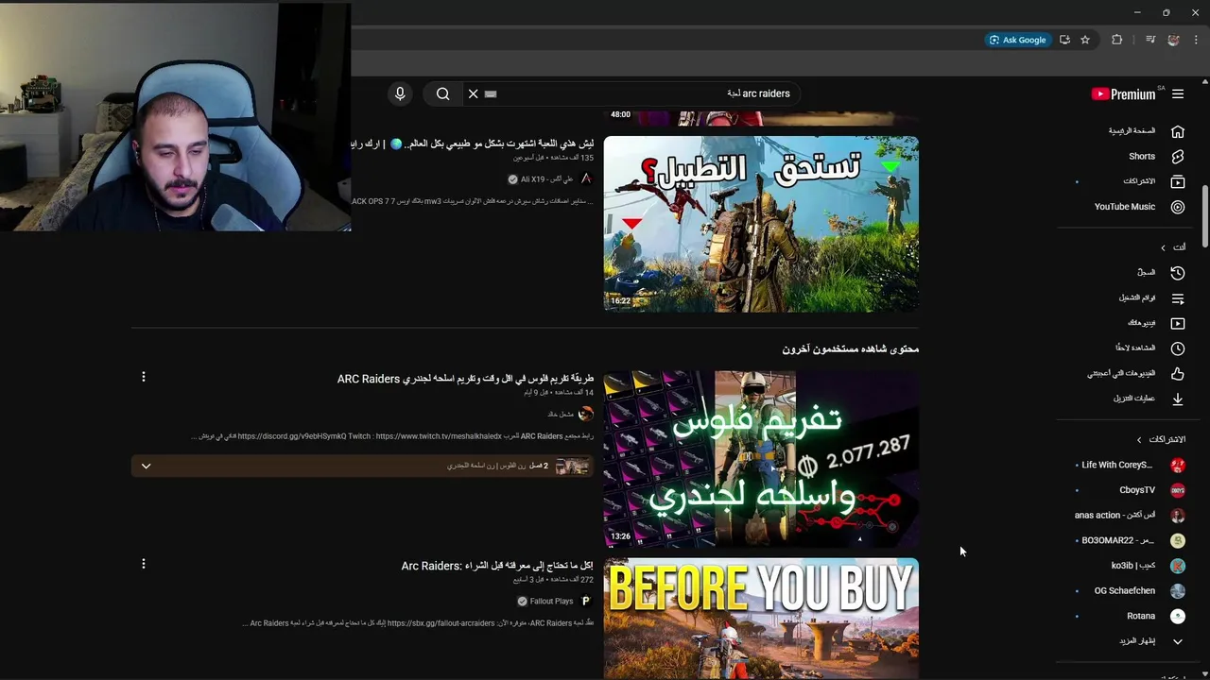Image resolution: width=1210 pixels, height=680 pixels.
Task: Open Your videos icon in sidebar
Action: click(1178, 323)
